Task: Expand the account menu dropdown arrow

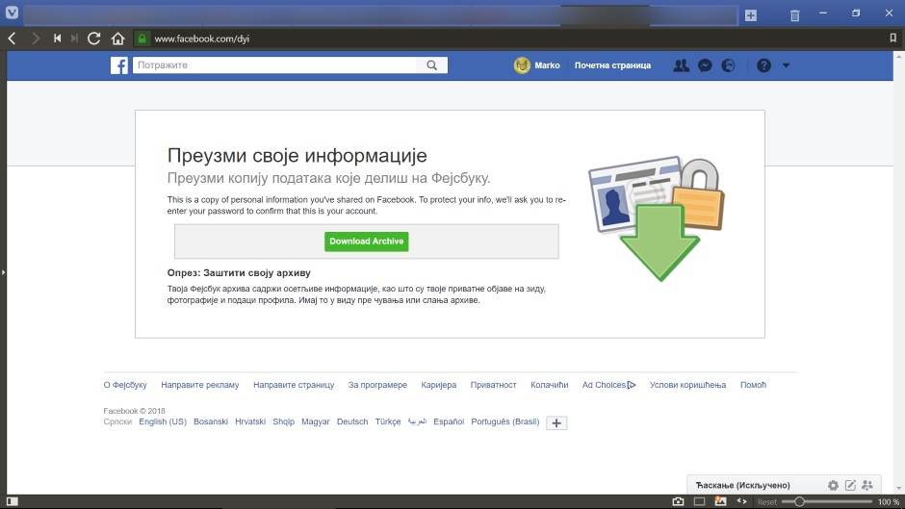Action: tap(786, 65)
